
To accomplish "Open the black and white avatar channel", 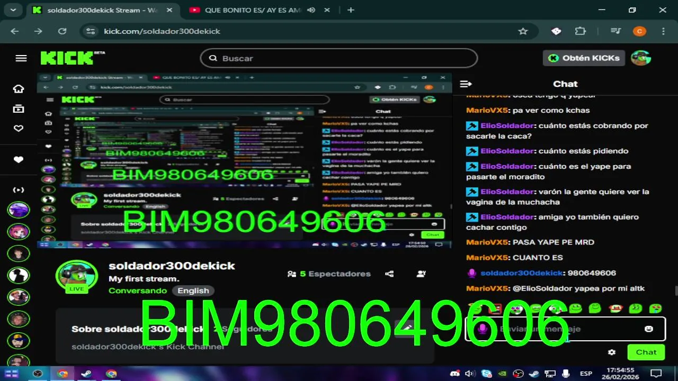I will click(19, 275).
